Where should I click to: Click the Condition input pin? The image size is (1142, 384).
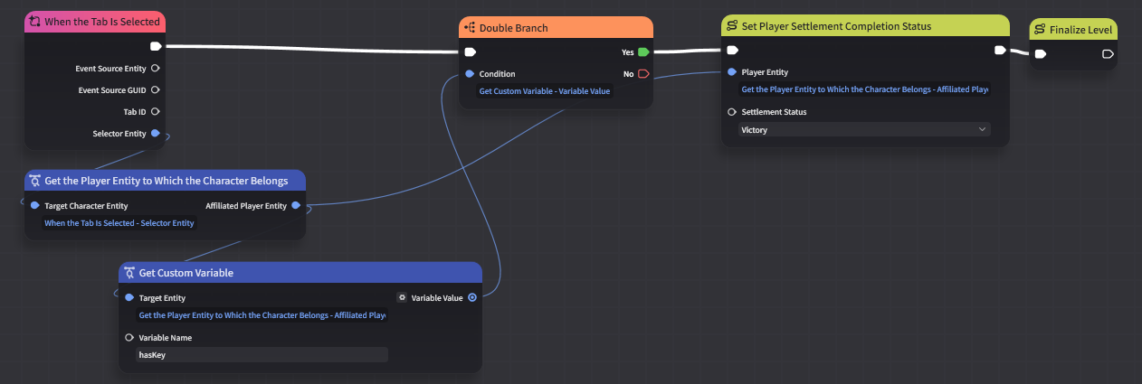tap(470, 74)
